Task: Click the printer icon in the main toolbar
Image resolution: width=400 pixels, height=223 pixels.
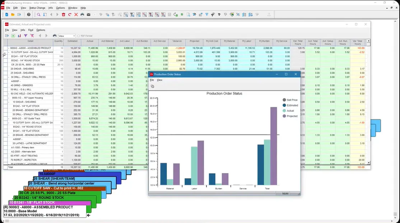Action: (x=82, y=15)
